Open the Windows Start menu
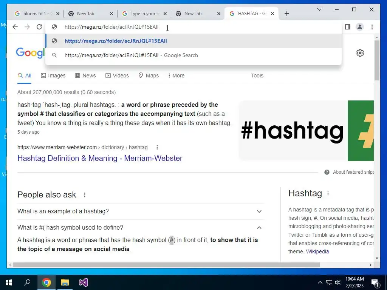Viewport: 387px width, 290px height. point(9,282)
